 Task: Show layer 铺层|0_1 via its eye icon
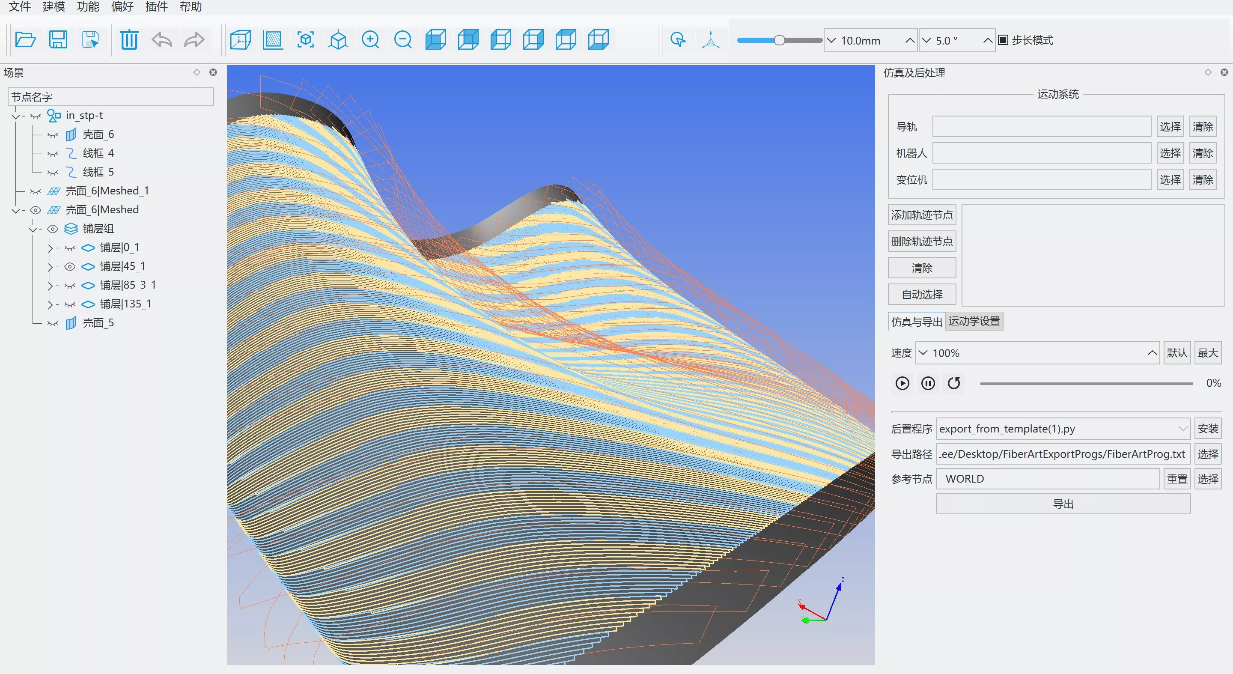[70, 248]
